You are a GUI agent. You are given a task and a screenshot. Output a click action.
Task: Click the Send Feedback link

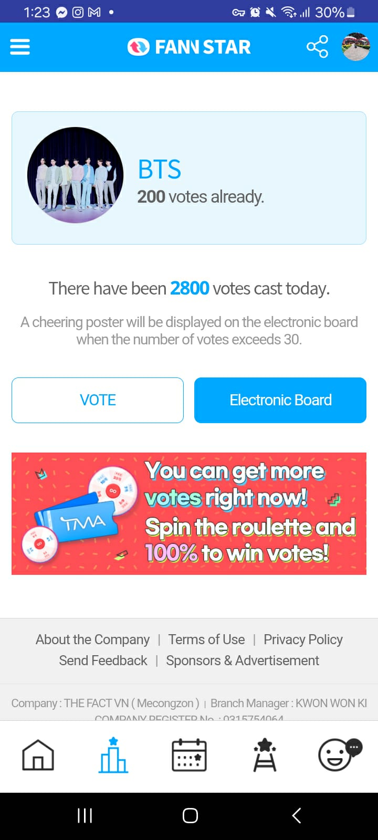[x=103, y=660]
